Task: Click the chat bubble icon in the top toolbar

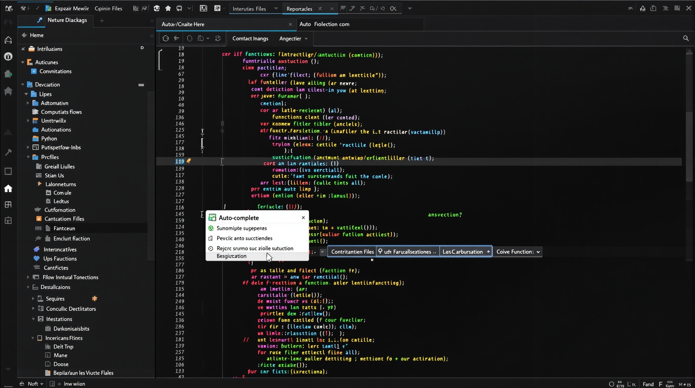Action: 179,8
